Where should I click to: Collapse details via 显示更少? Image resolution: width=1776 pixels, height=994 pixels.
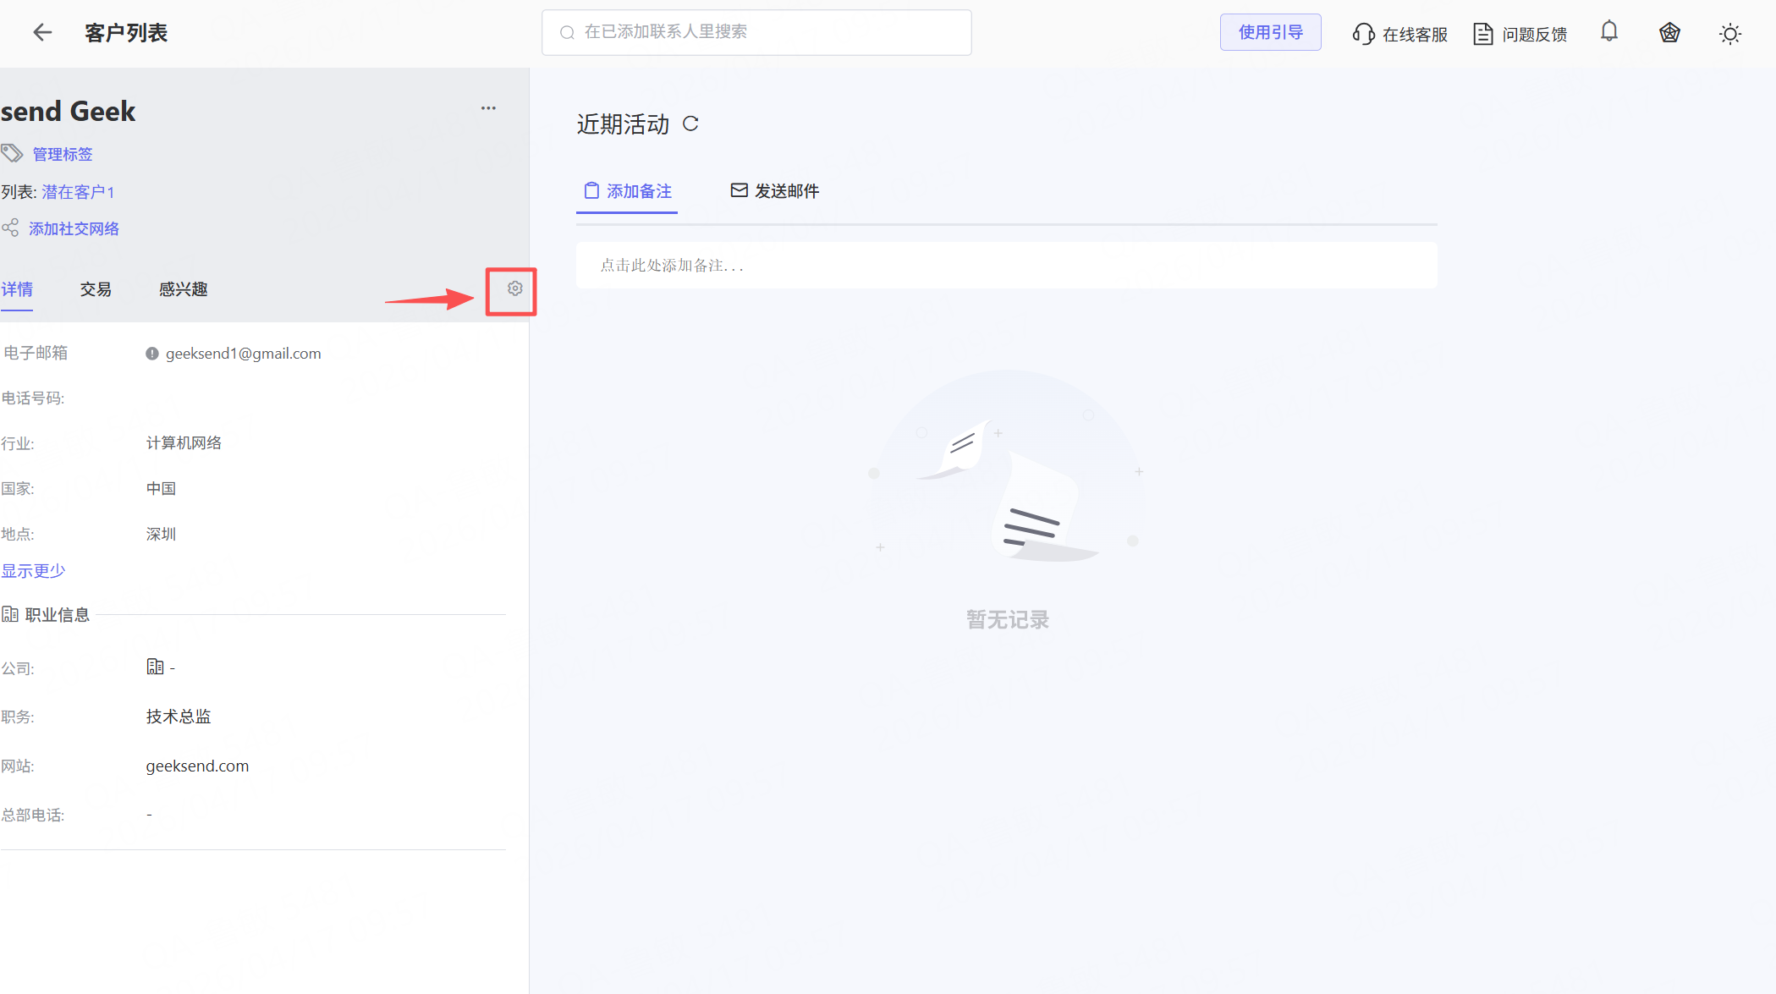(33, 571)
